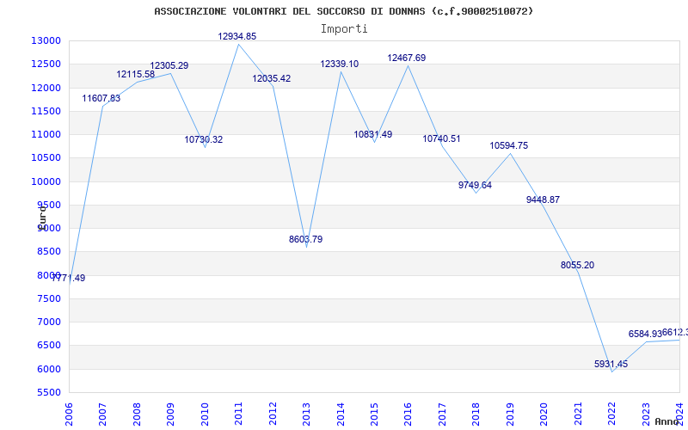Image resolution: width=688 pixels, height=430 pixels.
Task: Click the y-axis value 7500
Action: click(48, 298)
